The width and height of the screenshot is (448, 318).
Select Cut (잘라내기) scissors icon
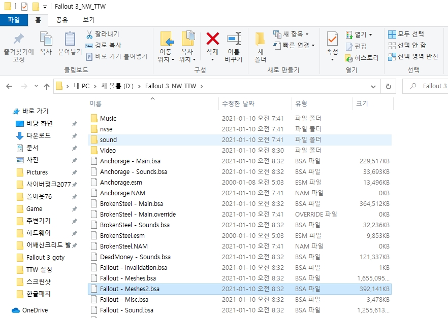tap(89, 34)
